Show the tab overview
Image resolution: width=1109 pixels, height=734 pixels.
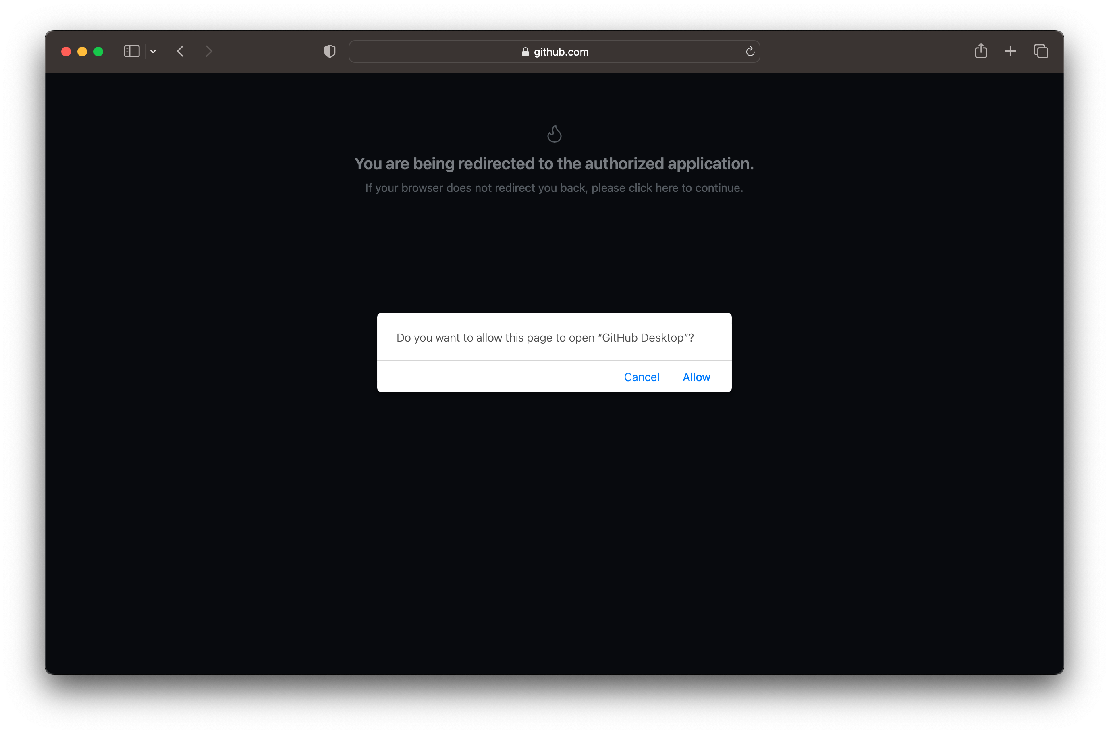click(1040, 51)
